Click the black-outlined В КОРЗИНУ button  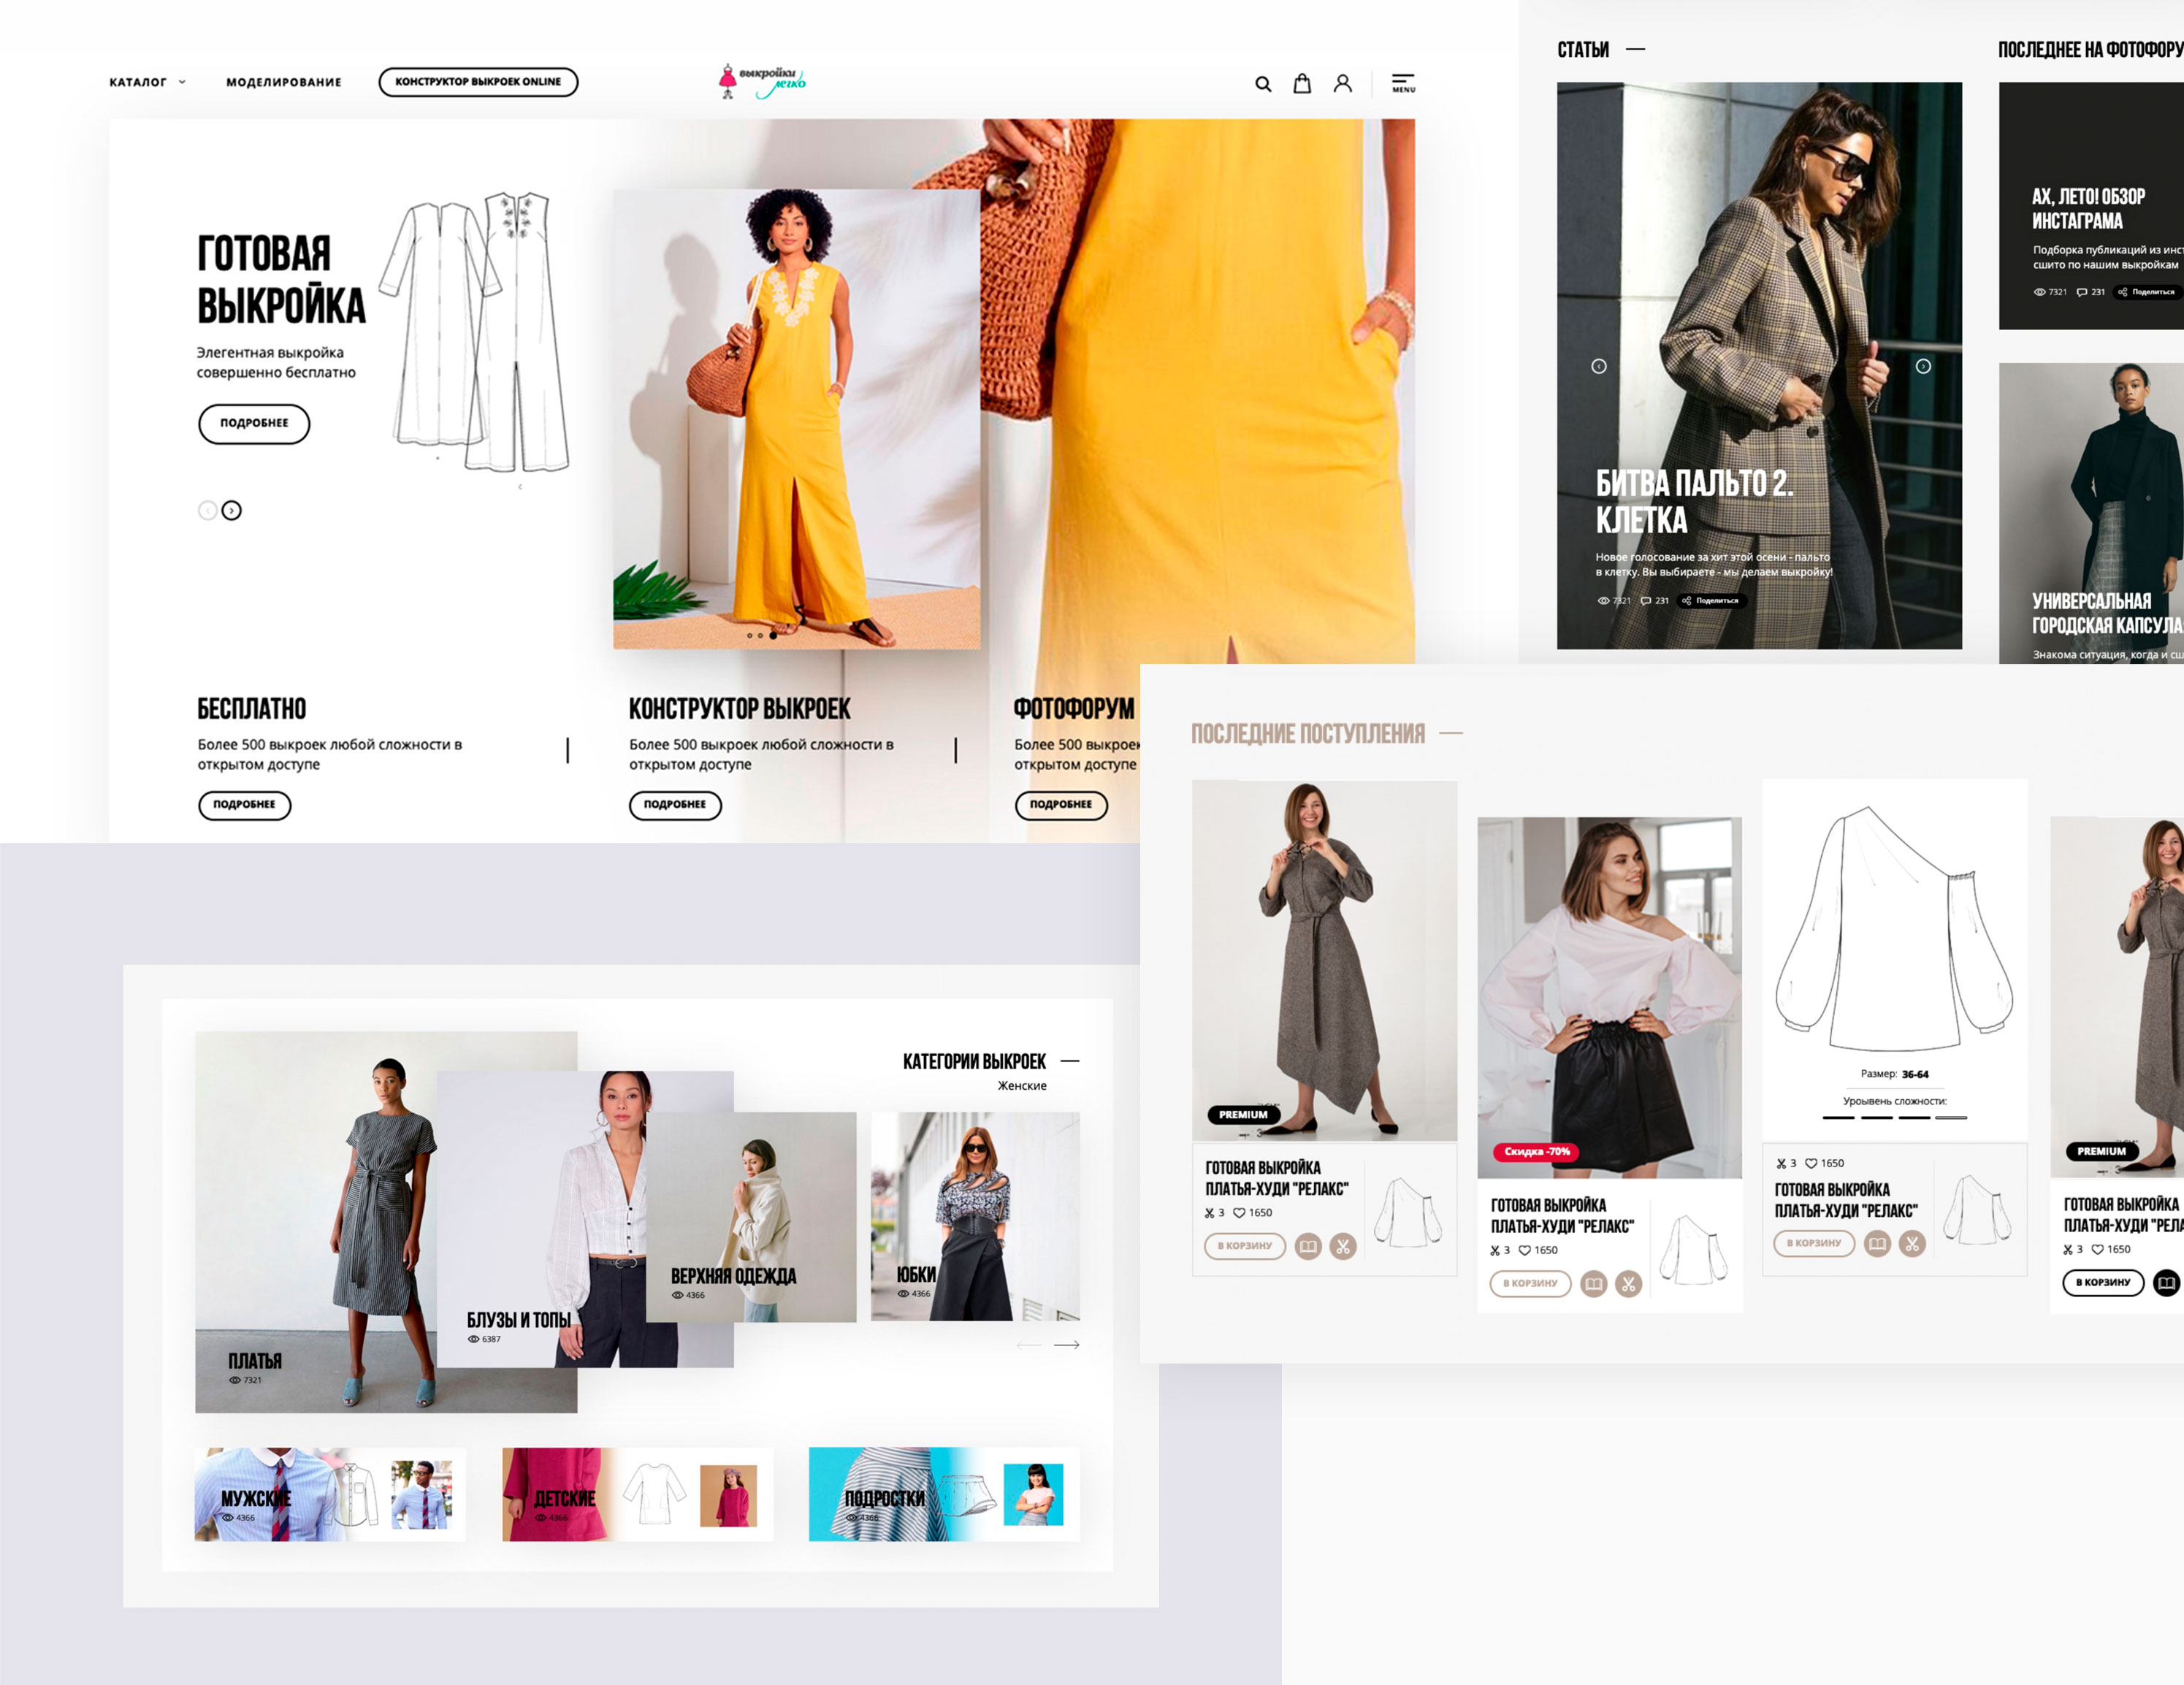(x=2103, y=1282)
